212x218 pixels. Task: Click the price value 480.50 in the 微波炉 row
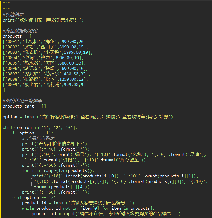(71, 74)
